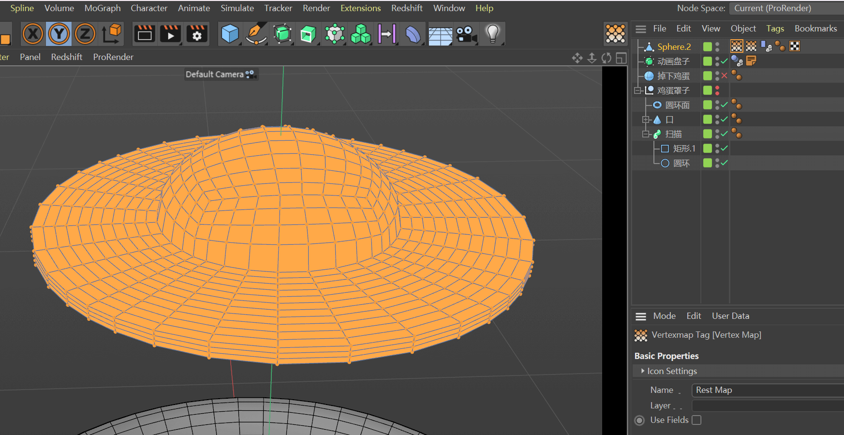Select the Phong tag on 掉下鸡蛋
Screen dimensions: 844x435
point(737,75)
